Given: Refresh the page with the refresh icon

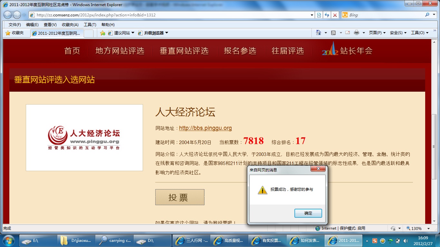Looking at the screenshot, I should pos(327,15).
